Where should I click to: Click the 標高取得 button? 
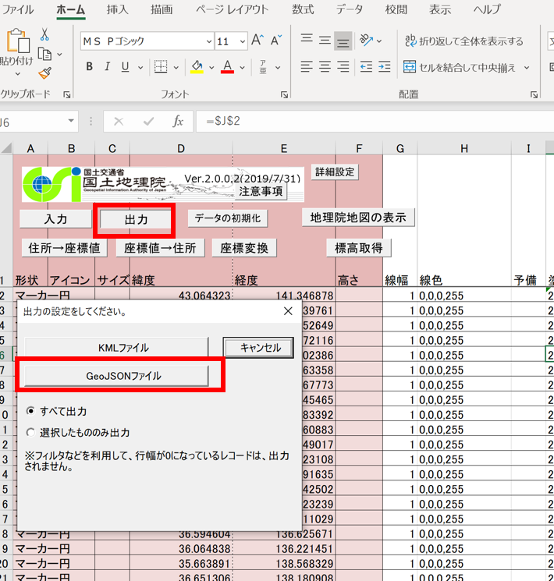pyautogui.click(x=359, y=248)
